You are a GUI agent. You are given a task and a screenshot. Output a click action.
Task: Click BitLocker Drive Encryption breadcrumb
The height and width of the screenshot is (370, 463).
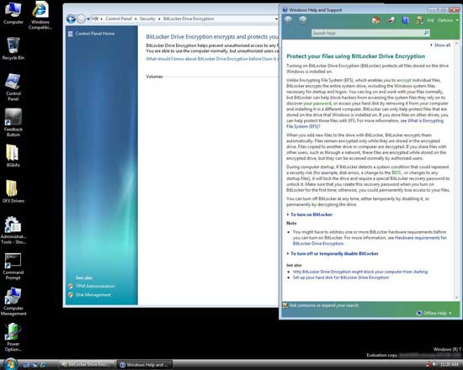pyautogui.click(x=189, y=18)
